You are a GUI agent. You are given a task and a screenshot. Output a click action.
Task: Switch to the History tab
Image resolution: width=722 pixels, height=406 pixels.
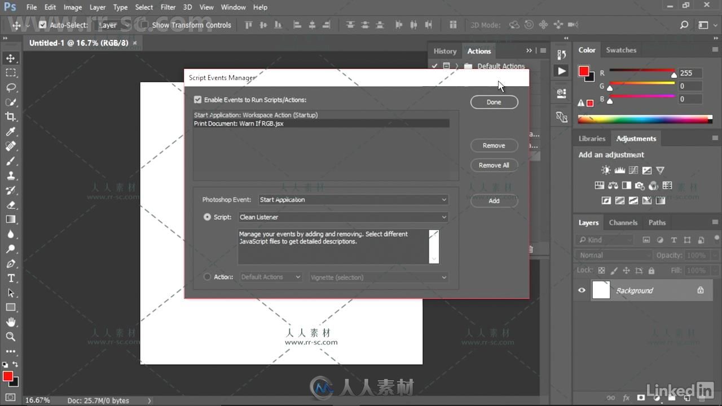[445, 51]
